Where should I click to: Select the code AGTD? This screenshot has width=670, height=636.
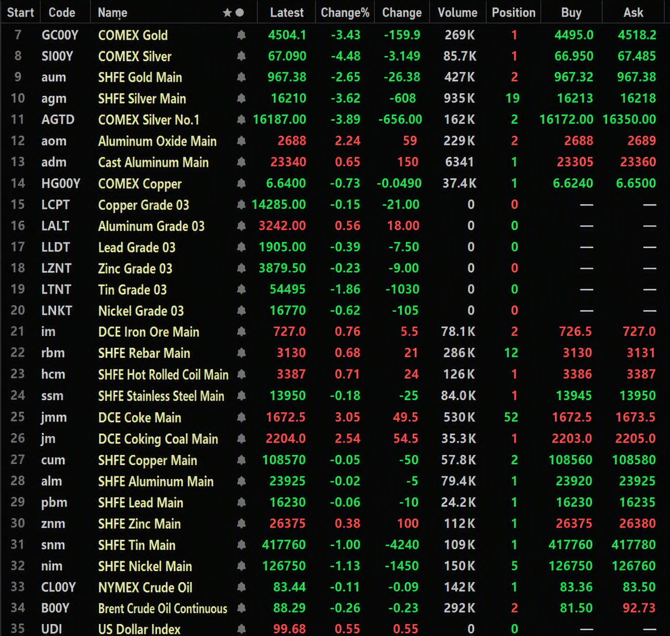58,120
